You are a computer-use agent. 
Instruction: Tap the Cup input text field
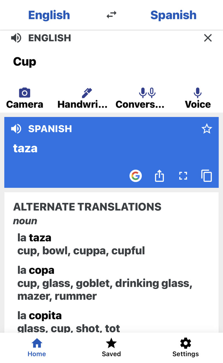[112, 62]
